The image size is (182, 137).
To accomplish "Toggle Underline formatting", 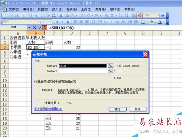I will [68, 22].
